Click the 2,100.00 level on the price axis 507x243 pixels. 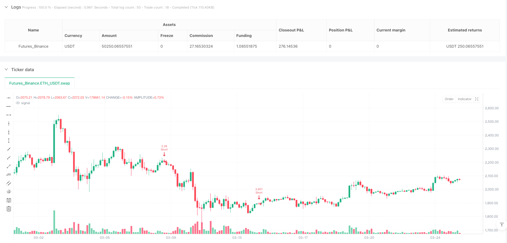coord(491,176)
